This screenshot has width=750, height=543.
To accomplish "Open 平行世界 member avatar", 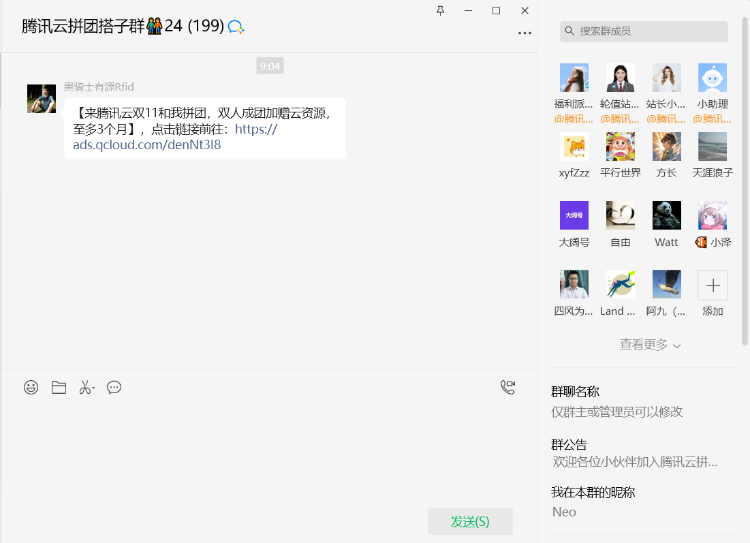I will [x=621, y=146].
